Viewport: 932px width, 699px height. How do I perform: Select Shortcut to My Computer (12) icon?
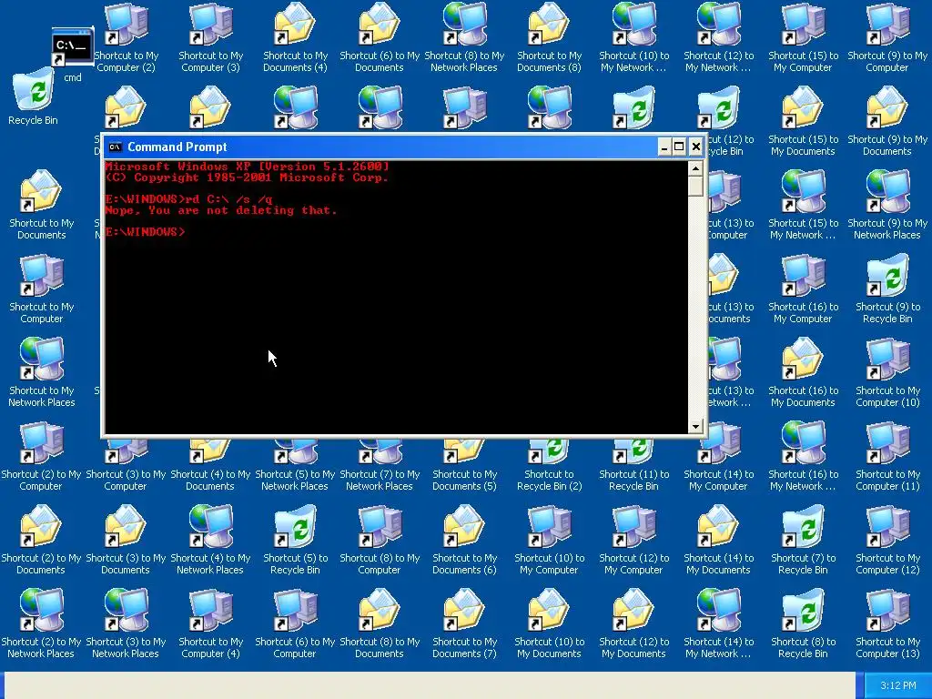tap(887, 527)
